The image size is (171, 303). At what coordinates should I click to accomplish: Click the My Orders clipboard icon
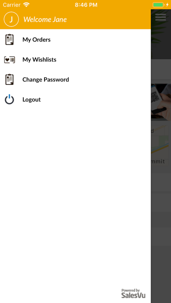point(10,40)
